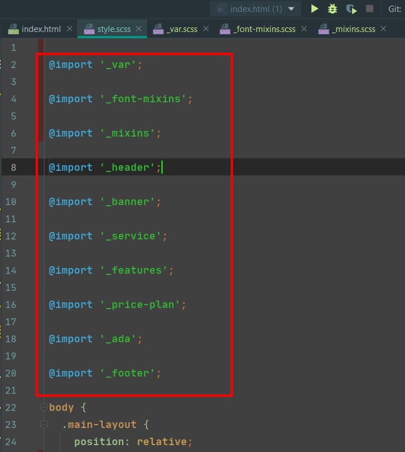Click line number 1 in gutter
The image size is (405, 452).
[x=14, y=47]
